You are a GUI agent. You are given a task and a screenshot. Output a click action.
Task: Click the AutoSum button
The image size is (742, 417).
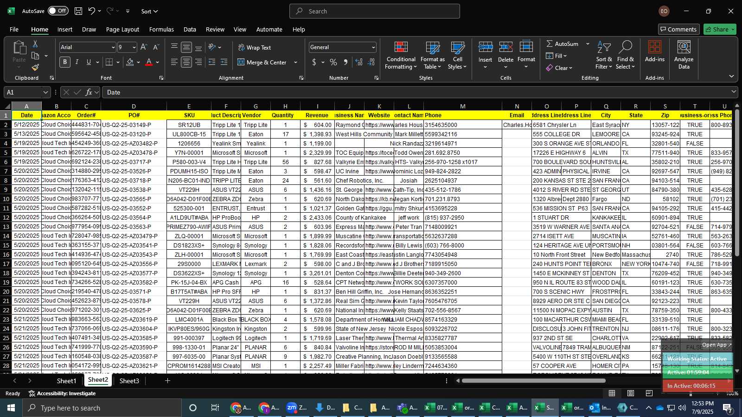point(563,44)
